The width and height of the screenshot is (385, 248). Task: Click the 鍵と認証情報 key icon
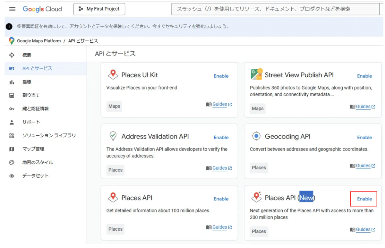[x=12, y=108]
